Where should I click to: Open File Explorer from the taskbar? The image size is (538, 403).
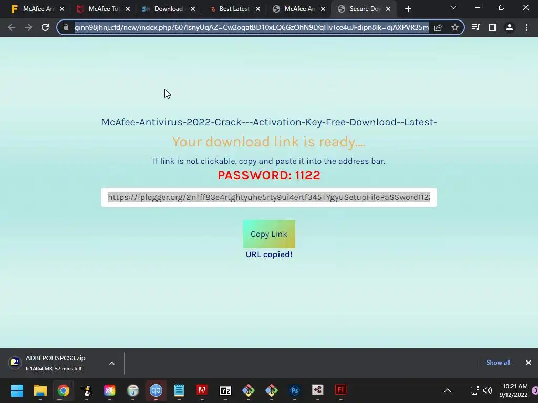(x=40, y=390)
